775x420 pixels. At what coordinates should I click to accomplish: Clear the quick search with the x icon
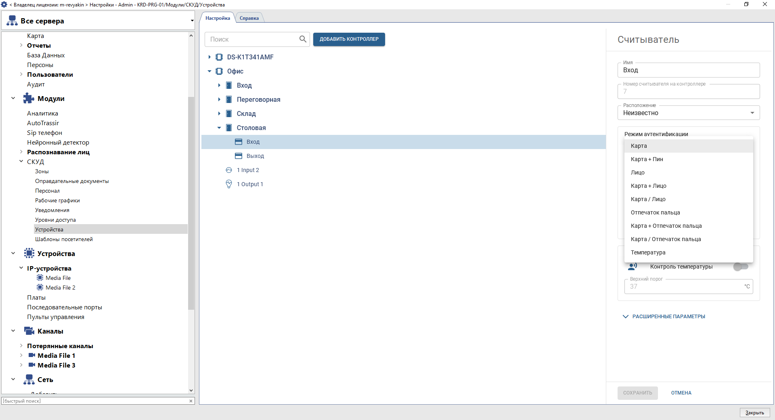pos(191,401)
